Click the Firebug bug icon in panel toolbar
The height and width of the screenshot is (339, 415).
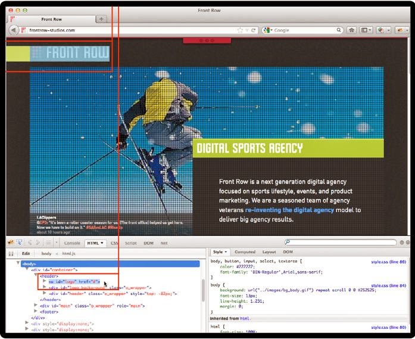11,242
